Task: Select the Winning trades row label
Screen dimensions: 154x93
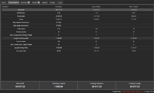Action: [x=21, y=32]
